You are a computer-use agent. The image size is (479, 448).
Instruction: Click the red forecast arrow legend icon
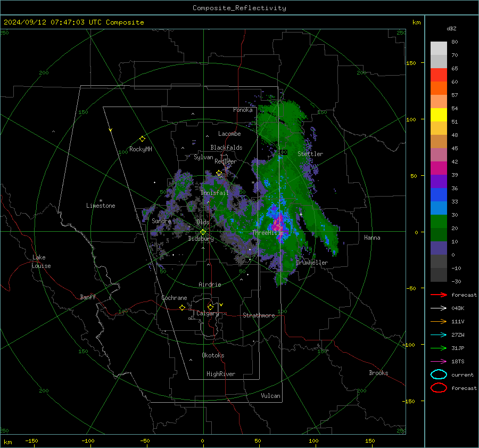(x=439, y=295)
